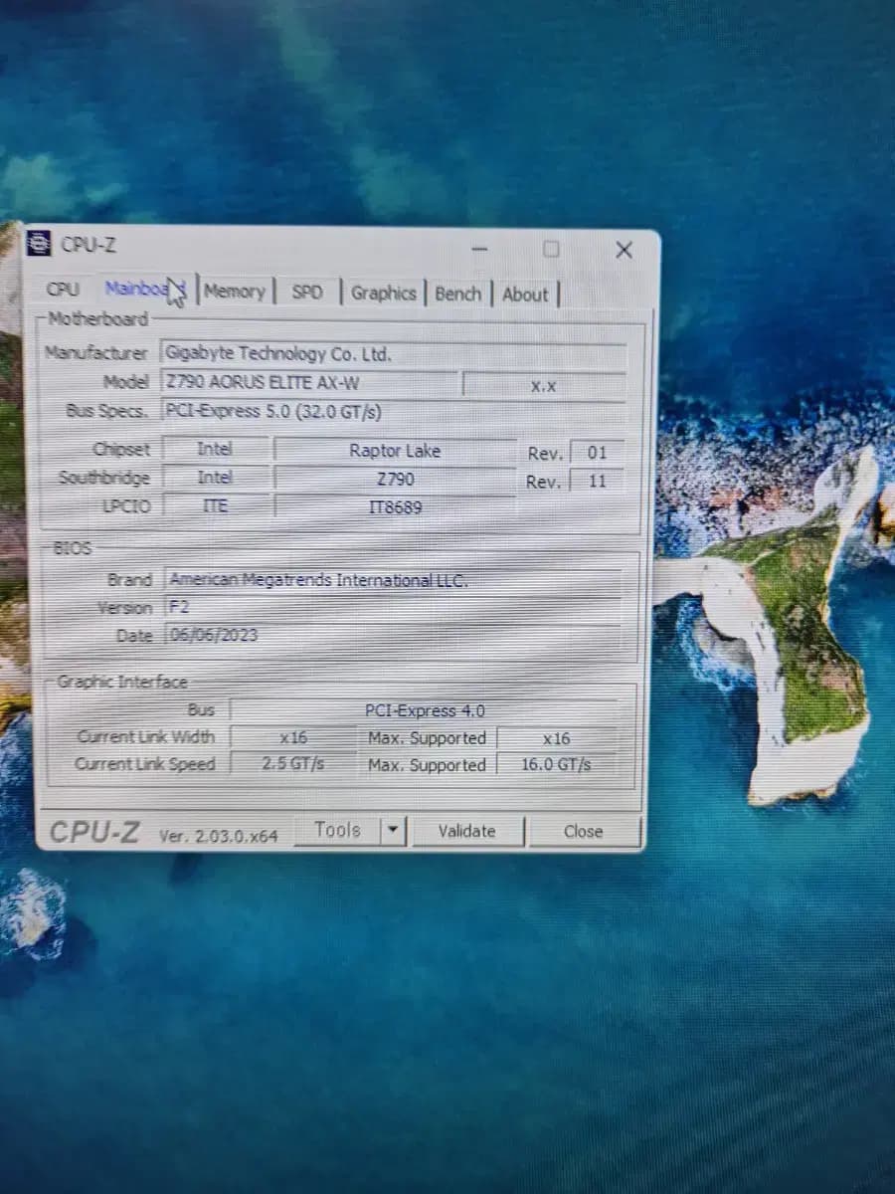Show the Graphics tab

point(383,294)
